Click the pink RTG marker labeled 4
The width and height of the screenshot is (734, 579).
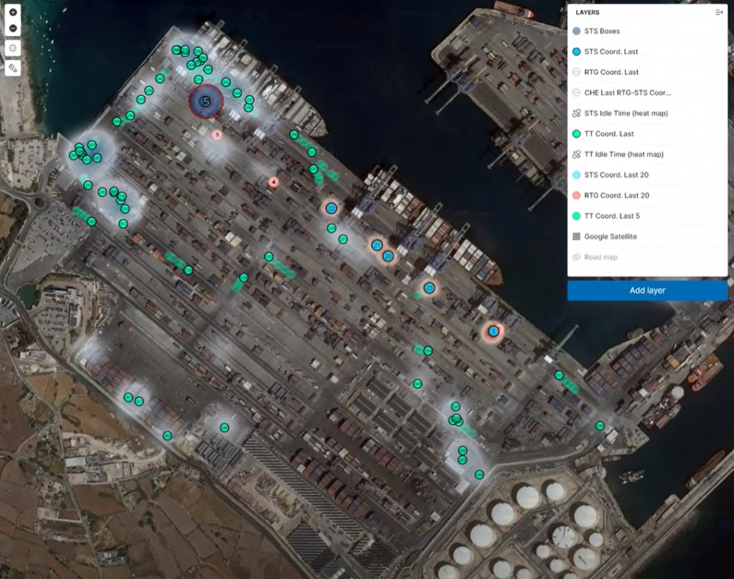(274, 182)
